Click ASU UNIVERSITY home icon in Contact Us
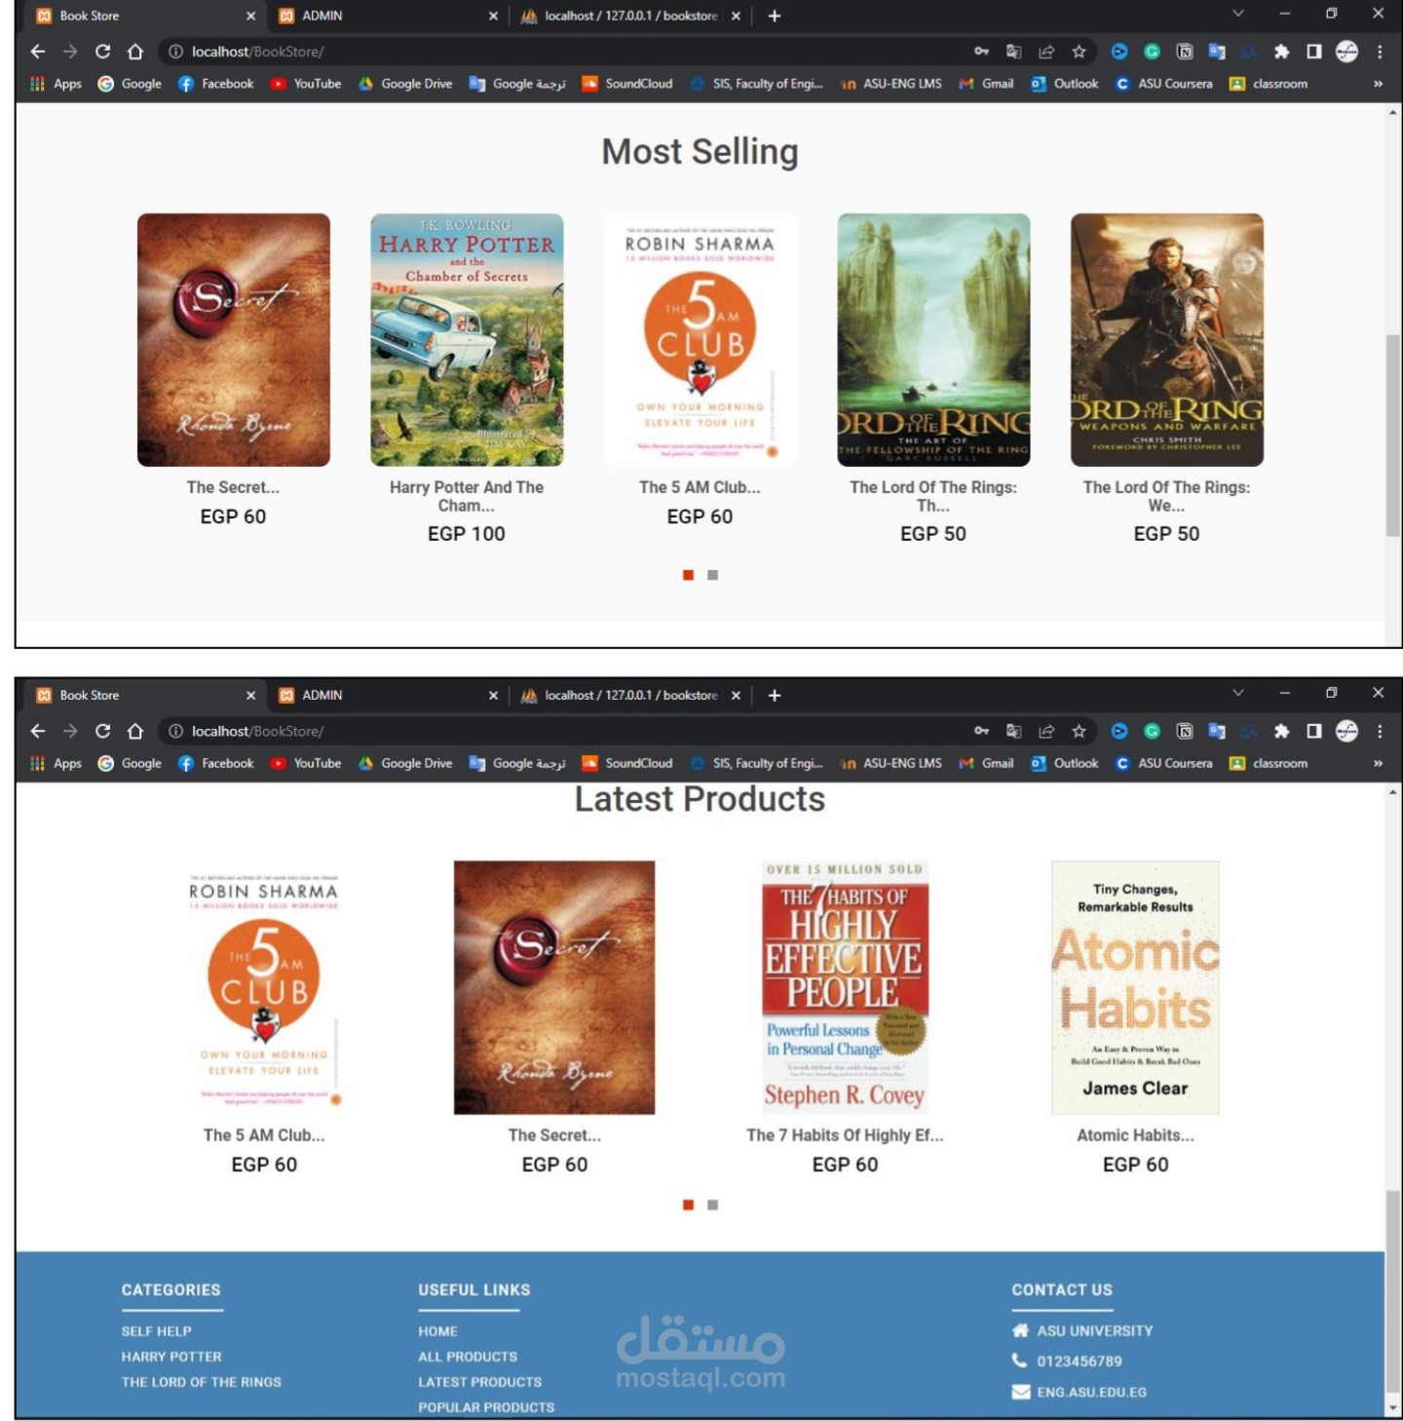The image size is (1403, 1421). pyautogui.click(x=1020, y=1330)
